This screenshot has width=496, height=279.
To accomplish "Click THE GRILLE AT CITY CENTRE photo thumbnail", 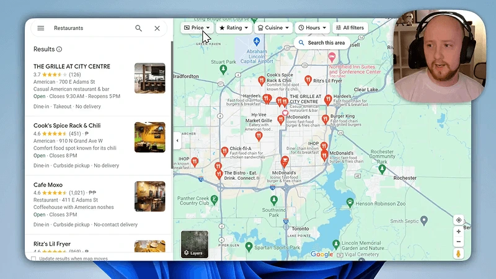I will click(149, 78).
